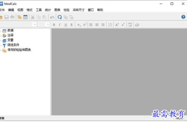This screenshot has height=123, width=187.
Task: Click the paste clipboard icon
Action: (44, 17)
